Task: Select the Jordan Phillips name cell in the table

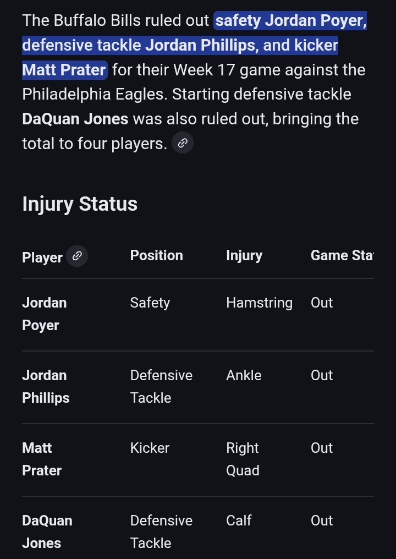Action: point(46,386)
